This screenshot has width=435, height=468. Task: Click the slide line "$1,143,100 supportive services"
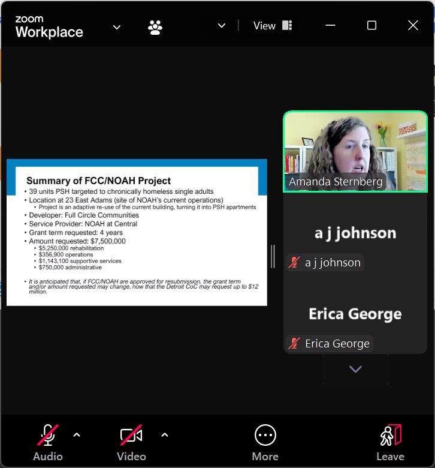coord(80,261)
